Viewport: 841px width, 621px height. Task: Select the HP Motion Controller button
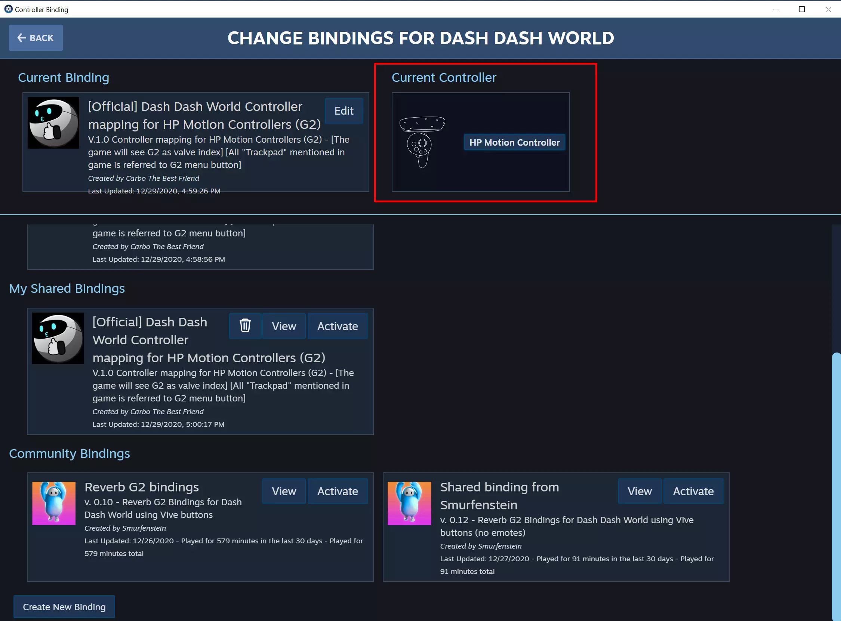click(x=514, y=143)
